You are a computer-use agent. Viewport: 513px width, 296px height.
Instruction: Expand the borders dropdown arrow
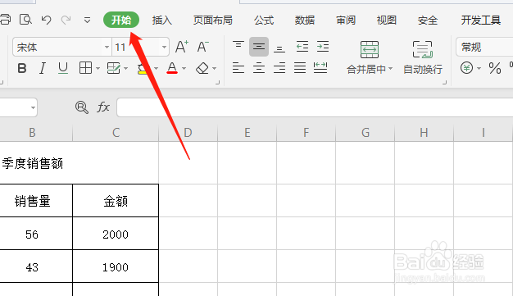[x=98, y=68]
